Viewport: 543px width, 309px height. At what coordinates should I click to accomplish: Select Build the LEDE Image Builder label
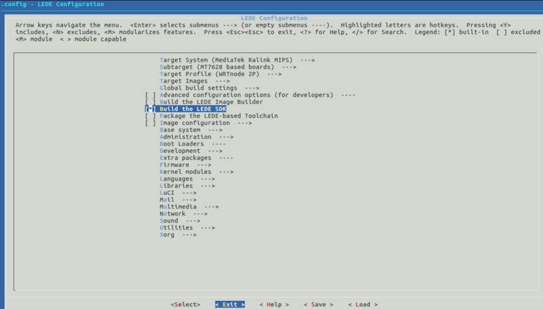tap(211, 102)
